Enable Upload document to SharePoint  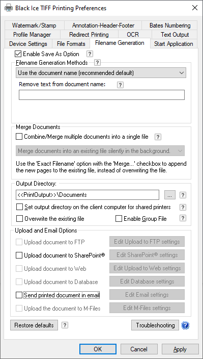(19, 255)
